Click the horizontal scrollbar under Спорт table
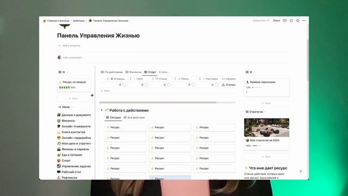Viewport: 348px width, 196px height. pyautogui.click(x=158, y=102)
